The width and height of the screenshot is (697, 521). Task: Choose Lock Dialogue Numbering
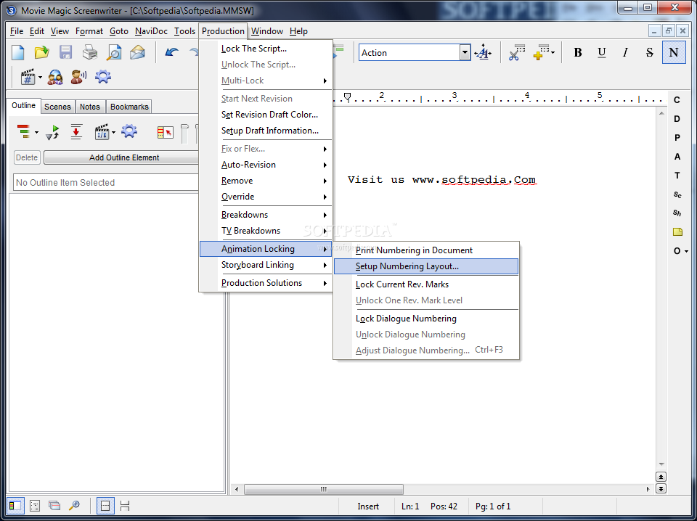click(426, 319)
